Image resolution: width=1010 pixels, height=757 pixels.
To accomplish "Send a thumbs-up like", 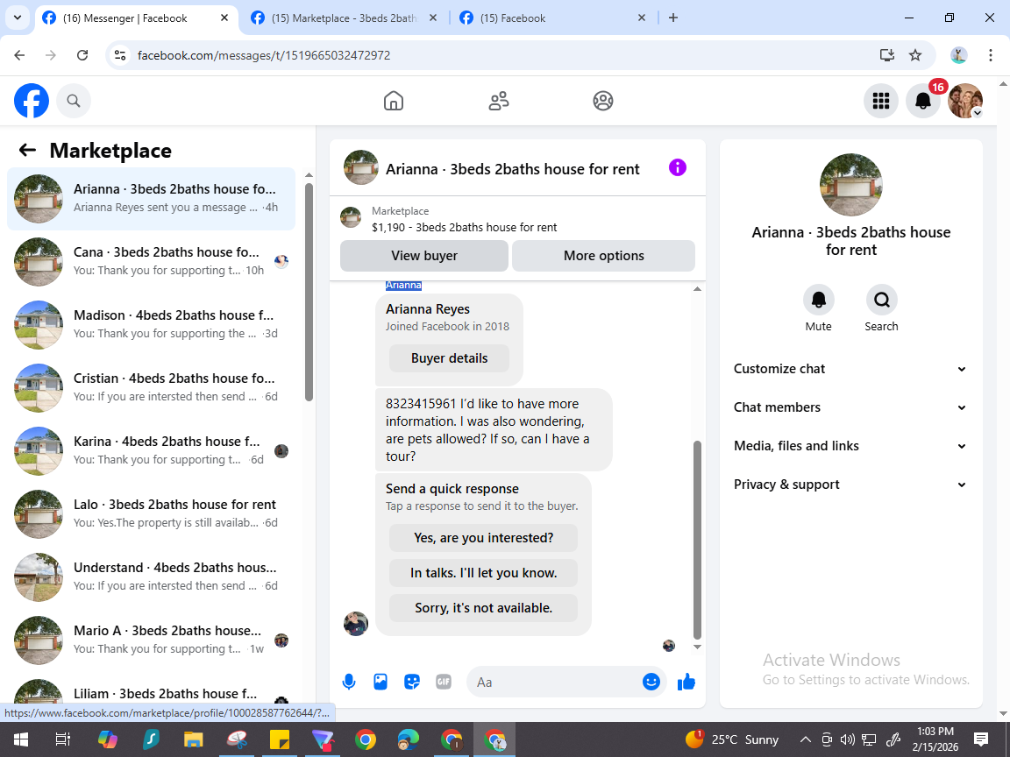I will click(686, 682).
